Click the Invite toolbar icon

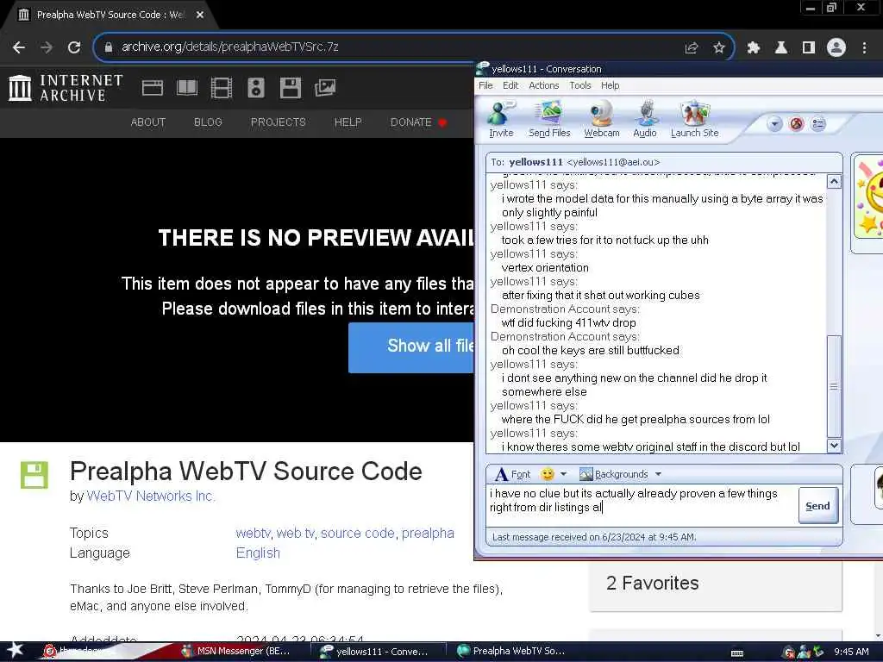pyautogui.click(x=501, y=119)
